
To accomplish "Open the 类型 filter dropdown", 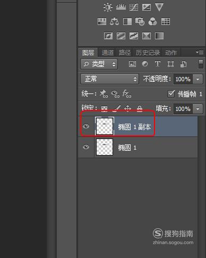I will [x=99, y=64].
